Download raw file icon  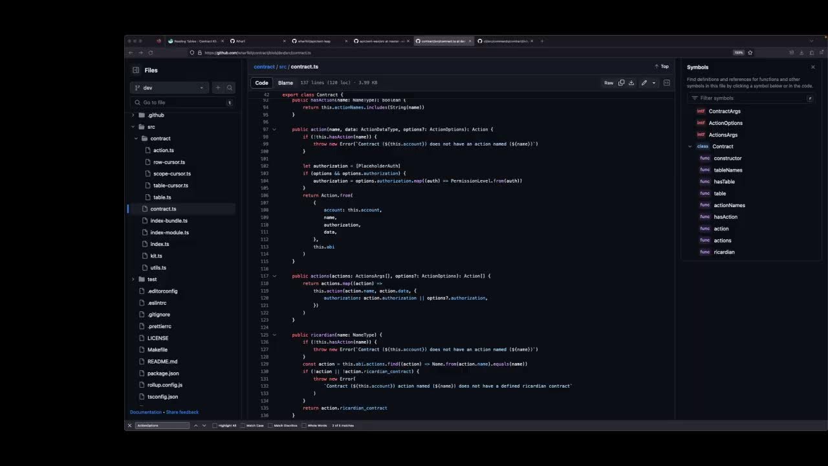[x=631, y=83]
